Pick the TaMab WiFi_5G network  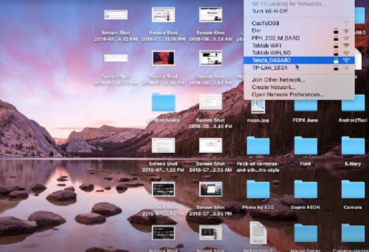pos(299,53)
